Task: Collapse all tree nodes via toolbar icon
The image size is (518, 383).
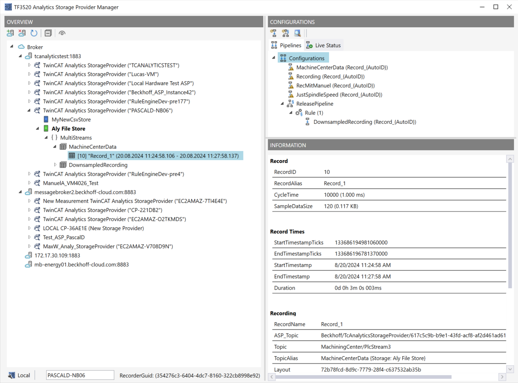Action: [x=48, y=33]
